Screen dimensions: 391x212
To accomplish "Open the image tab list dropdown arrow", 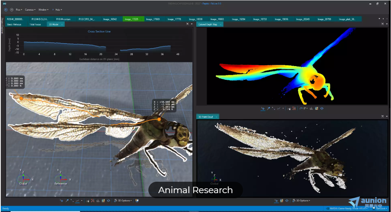I will [x=379, y=19].
